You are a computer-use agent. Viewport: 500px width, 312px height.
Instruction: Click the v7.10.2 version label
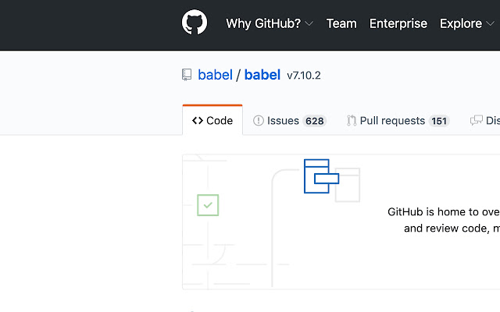(x=304, y=76)
